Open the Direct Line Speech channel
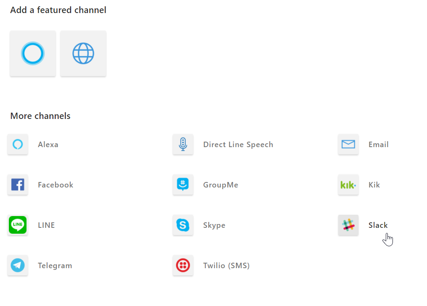 [238, 144]
